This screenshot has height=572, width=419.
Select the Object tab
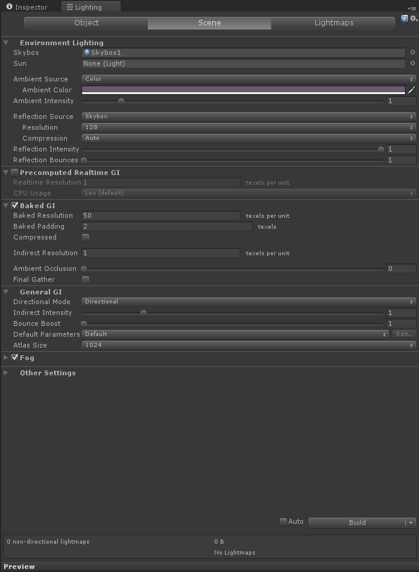click(86, 23)
